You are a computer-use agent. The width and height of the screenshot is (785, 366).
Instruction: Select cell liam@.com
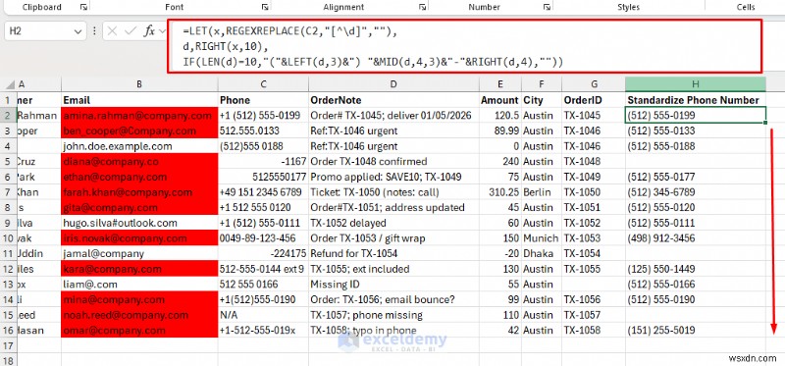point(139,285)
